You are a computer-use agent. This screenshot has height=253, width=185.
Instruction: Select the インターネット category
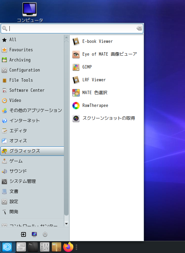click(32, 120)
